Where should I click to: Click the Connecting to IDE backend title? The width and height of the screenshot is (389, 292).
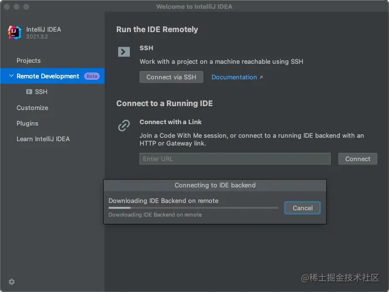(215, 185)
